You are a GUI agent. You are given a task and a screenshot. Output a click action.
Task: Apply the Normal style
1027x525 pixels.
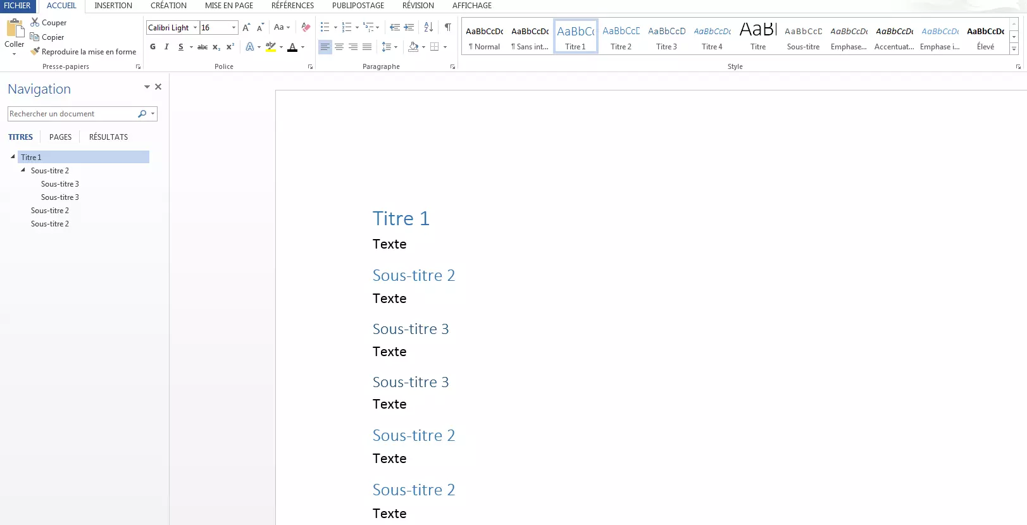[x=484, y=37]
